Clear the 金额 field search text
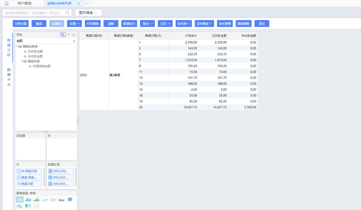 [74, 41]
